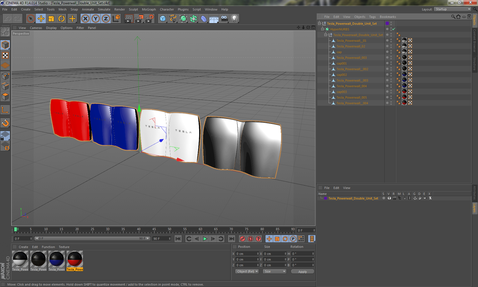Toggle HyperNURBS enabled green checkmark
This screenshot has width=478, height=287.
coord(394,29)
